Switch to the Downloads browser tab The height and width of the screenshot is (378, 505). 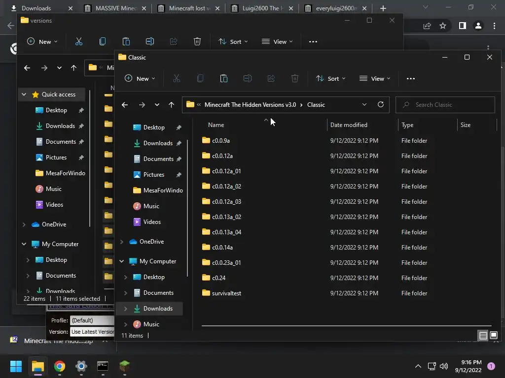click(x=41, y=8)
